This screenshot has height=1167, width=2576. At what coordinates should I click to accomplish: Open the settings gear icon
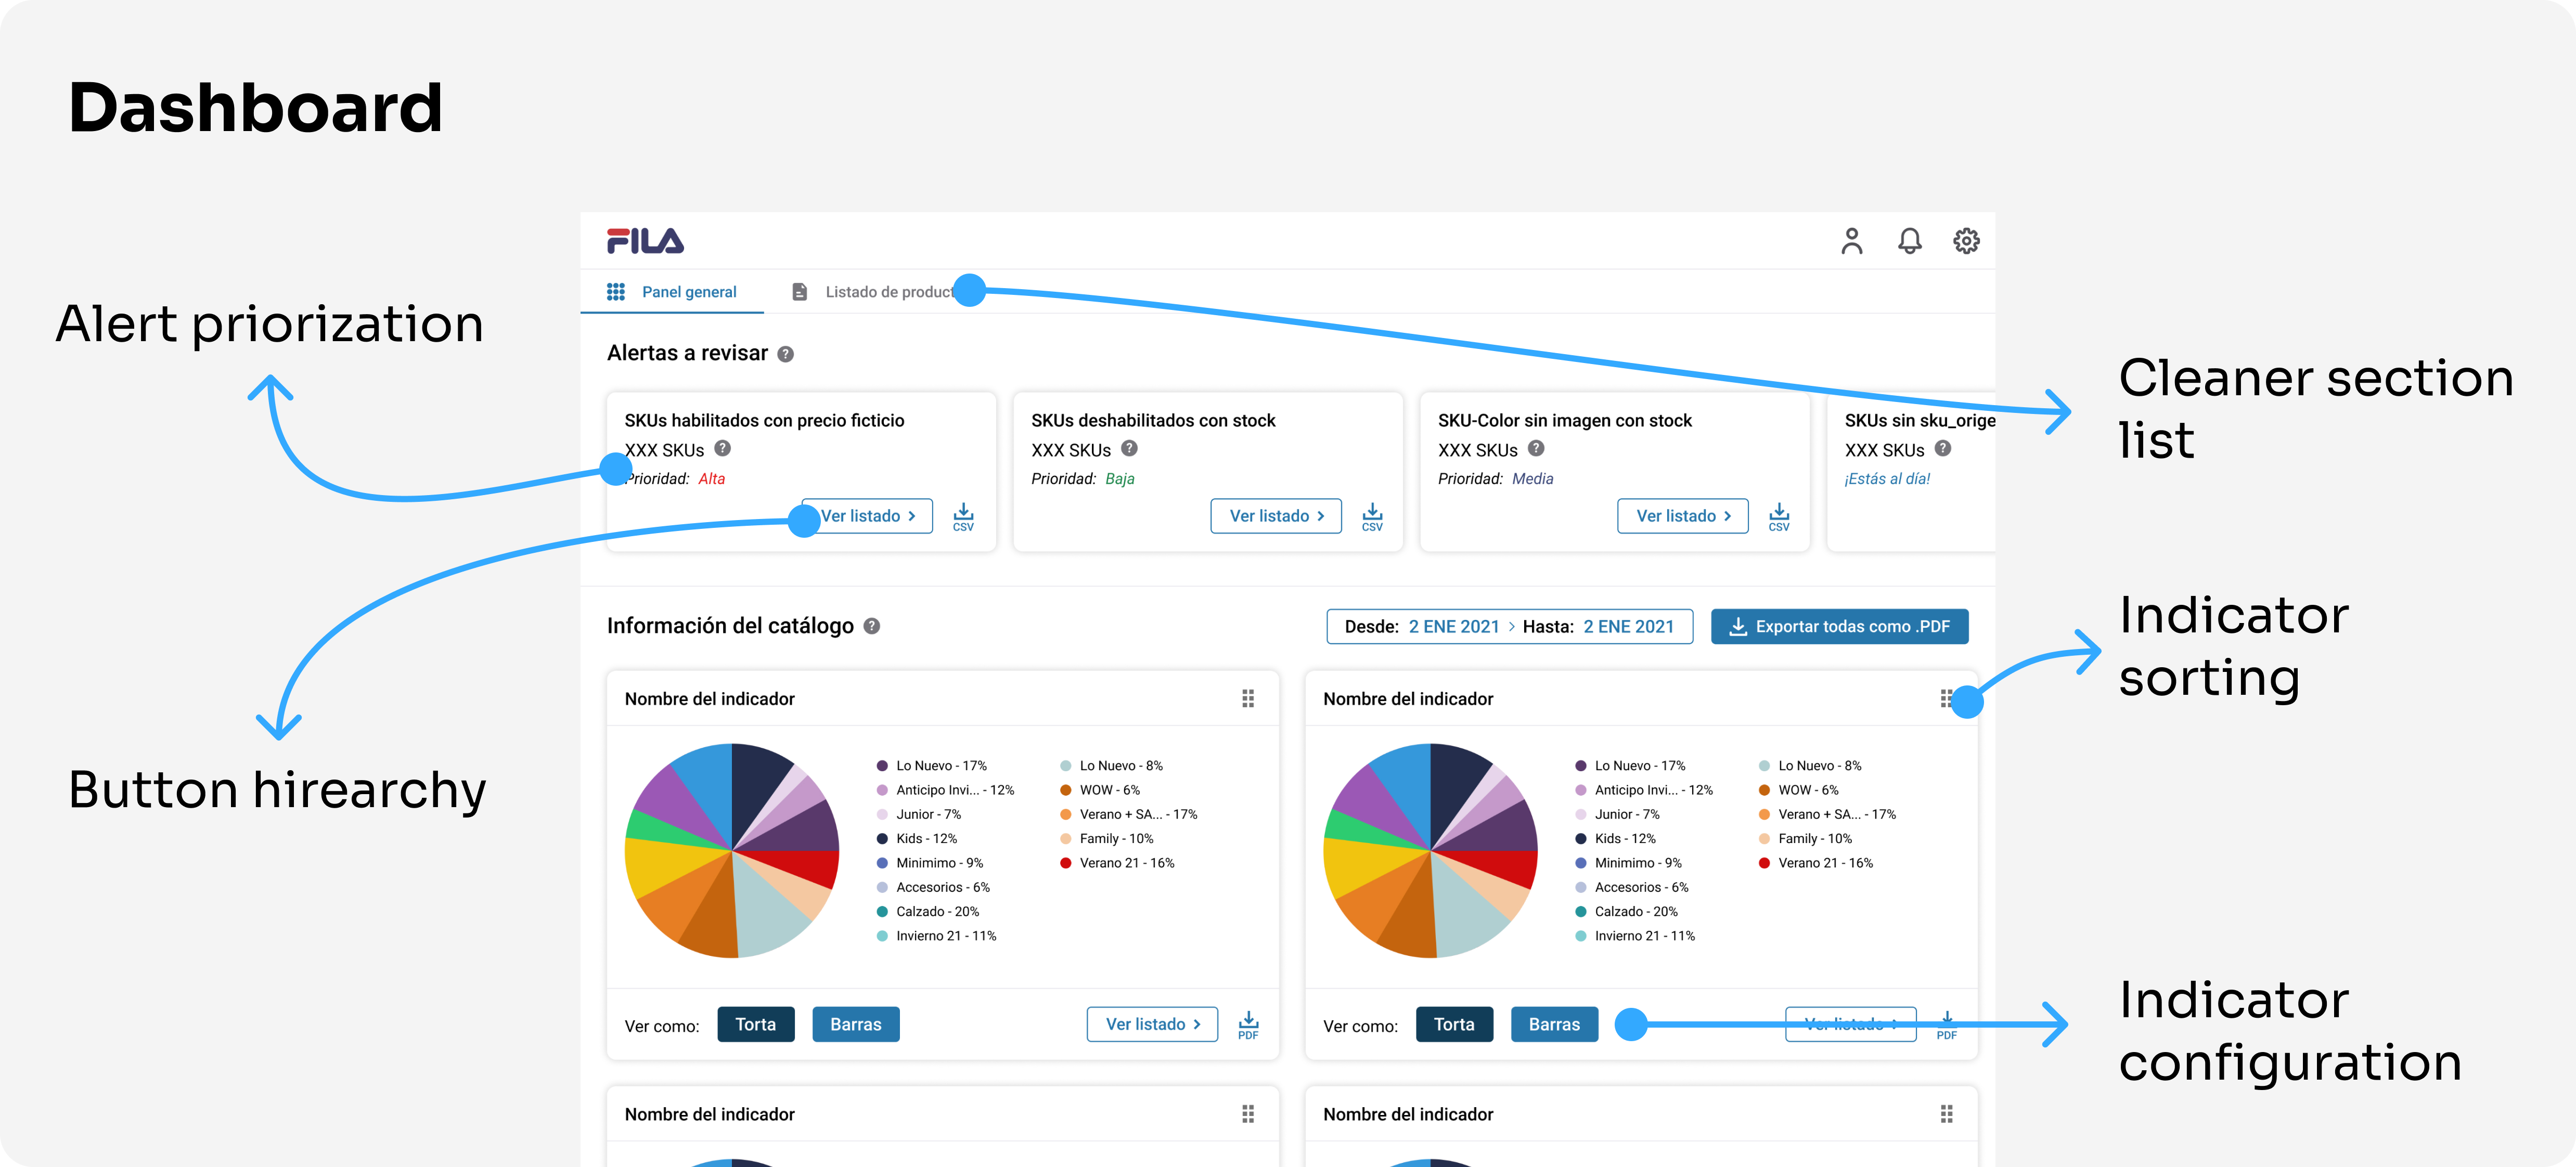[x=1966, y=241]
